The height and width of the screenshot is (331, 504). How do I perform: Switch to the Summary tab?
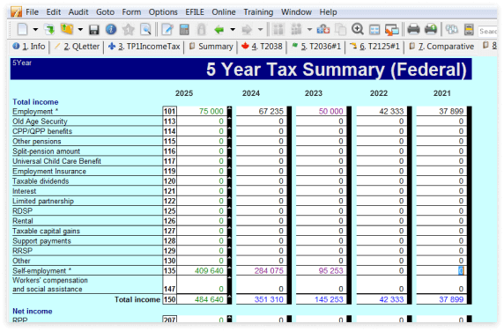[211, 47]
